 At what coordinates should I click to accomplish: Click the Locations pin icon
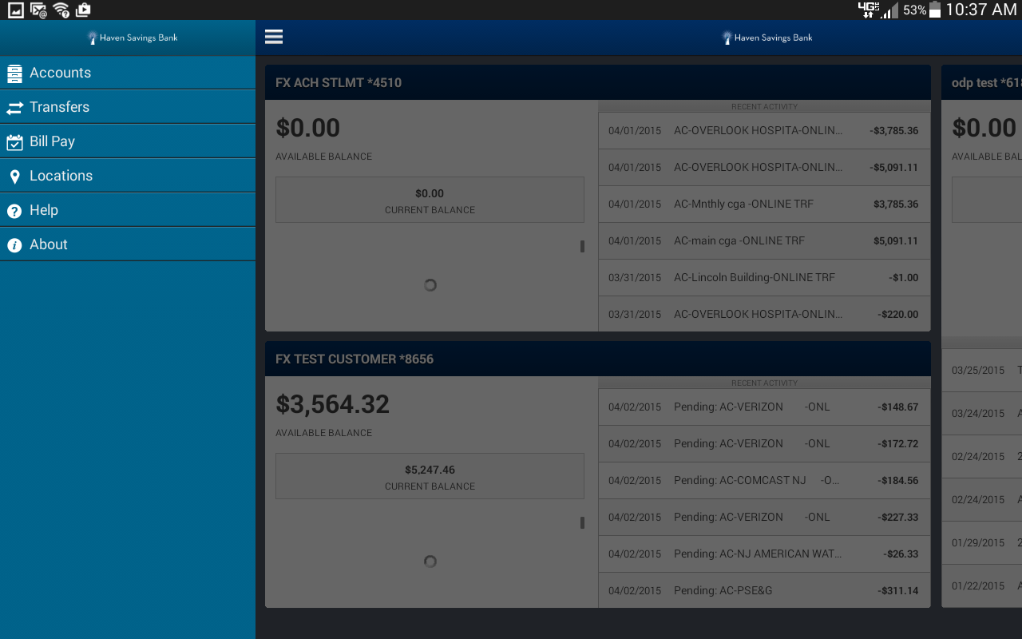point(14,177)
